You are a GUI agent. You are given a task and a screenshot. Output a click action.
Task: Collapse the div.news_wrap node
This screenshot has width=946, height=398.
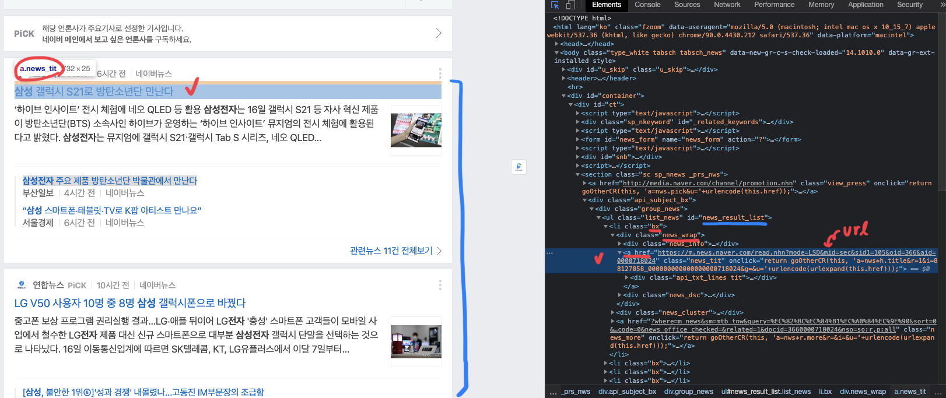pos(612,235)
